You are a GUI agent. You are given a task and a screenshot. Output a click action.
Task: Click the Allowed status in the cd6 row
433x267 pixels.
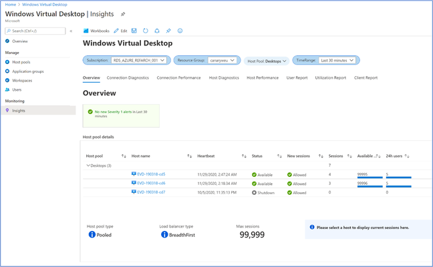[x=297, y=184]
